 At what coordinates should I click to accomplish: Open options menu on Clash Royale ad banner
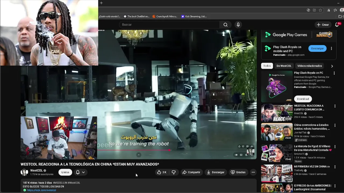pos(331,49)
